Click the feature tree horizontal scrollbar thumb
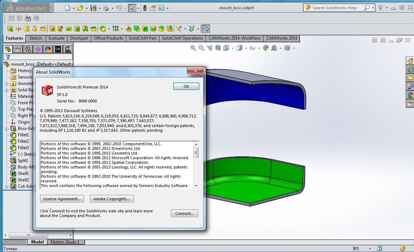 [29, 235]
